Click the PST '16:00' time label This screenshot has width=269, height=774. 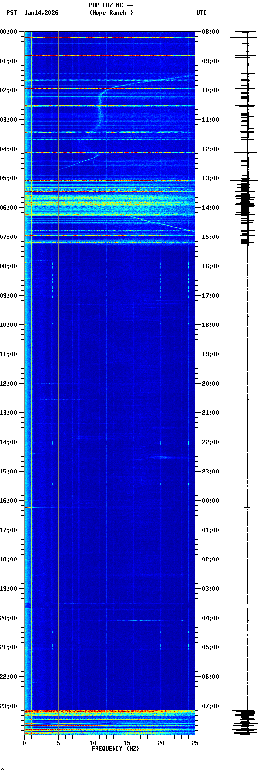8,501
